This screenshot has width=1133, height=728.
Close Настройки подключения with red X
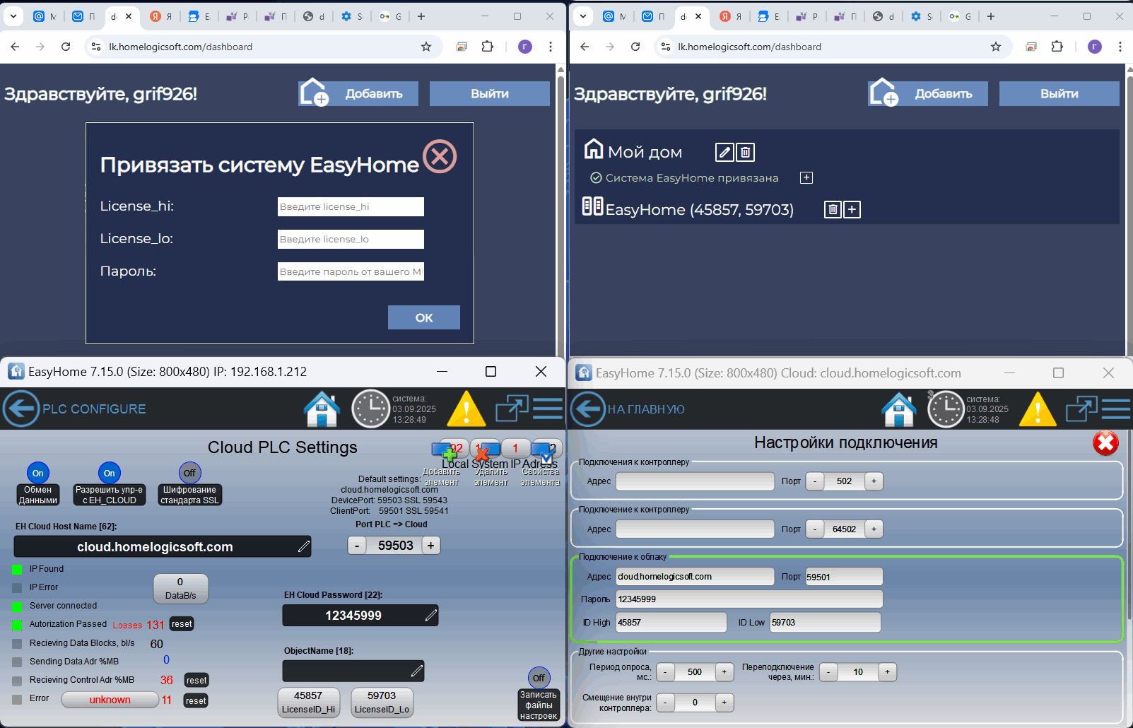coord(1105,443)
